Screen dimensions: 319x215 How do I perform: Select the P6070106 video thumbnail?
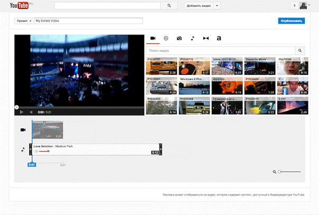coord(293,66)
